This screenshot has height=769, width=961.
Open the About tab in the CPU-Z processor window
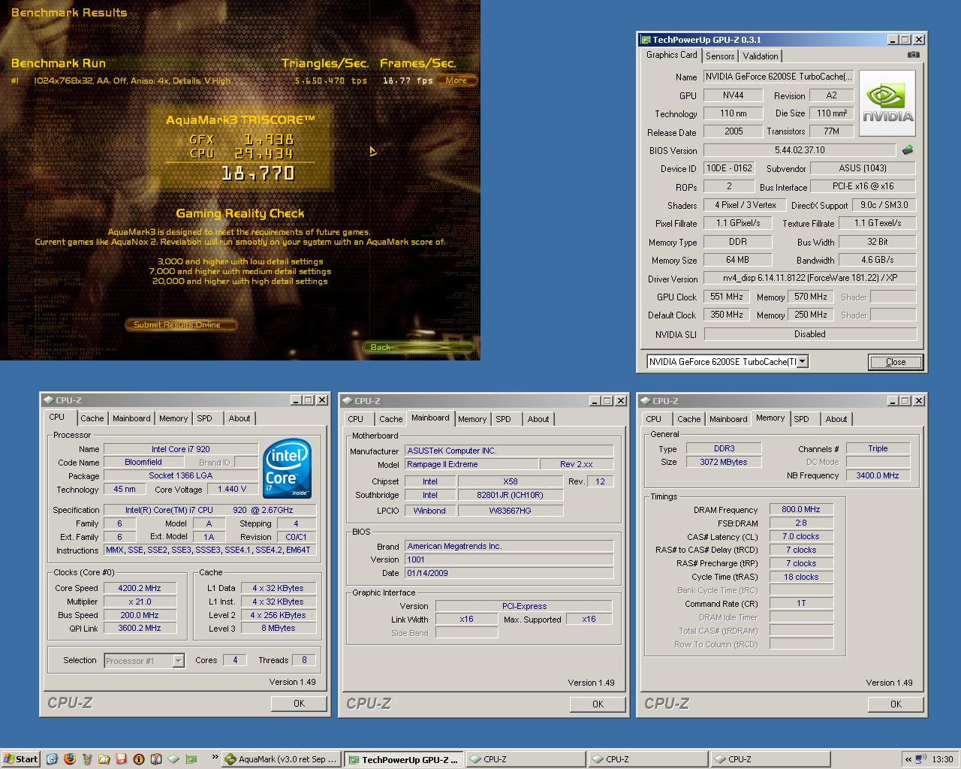(239, 418)
